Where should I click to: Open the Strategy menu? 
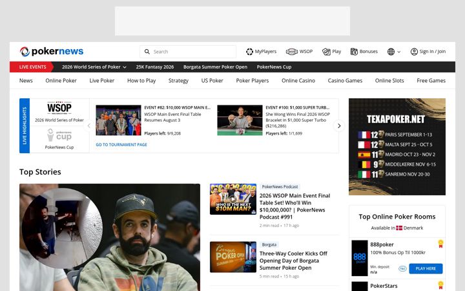pyautogui.click(x=178, y=80)
